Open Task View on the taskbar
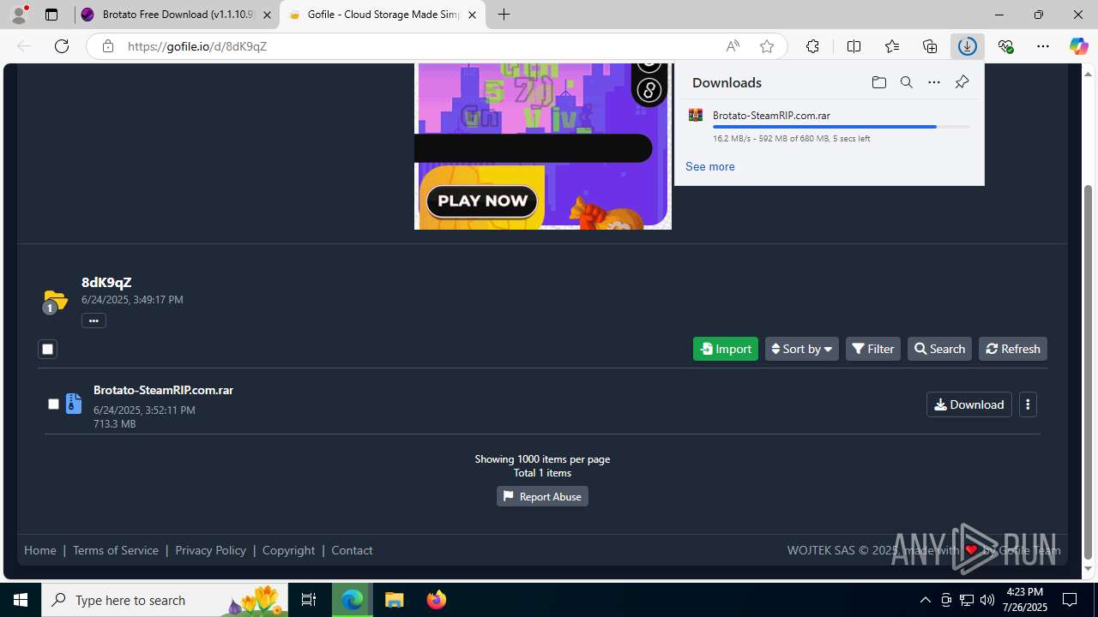The width and height of the screenshot is (1098, 617). point(309,600)
